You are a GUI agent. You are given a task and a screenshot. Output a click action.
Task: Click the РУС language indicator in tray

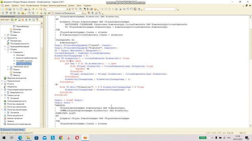(x=229, y=138)
